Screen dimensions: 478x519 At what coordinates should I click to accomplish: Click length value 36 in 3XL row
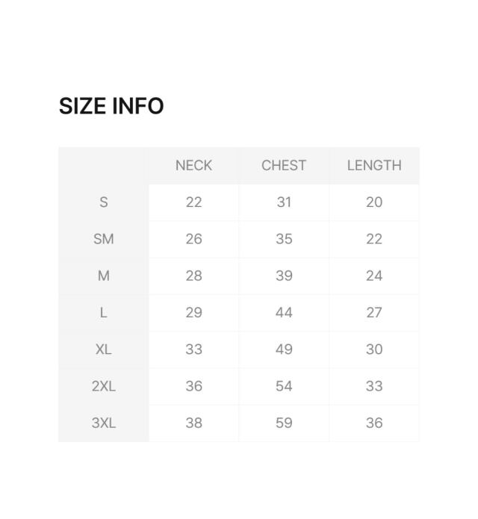point(374,423)
